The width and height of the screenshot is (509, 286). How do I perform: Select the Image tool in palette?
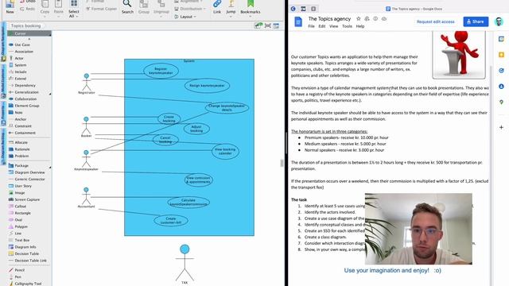[19, 193]
